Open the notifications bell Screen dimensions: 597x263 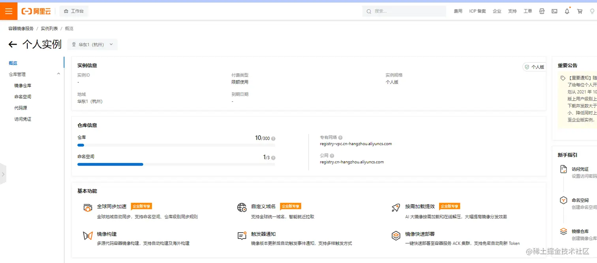click(567, 11)
